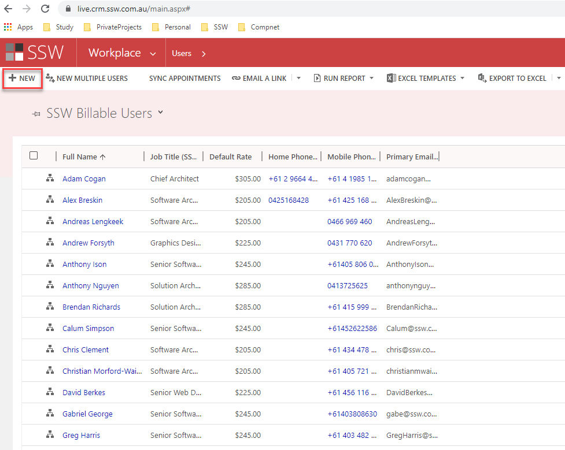The image size is (565, 450).
Task: Click the browser address bar URL
Action: [x=134, y=9]
